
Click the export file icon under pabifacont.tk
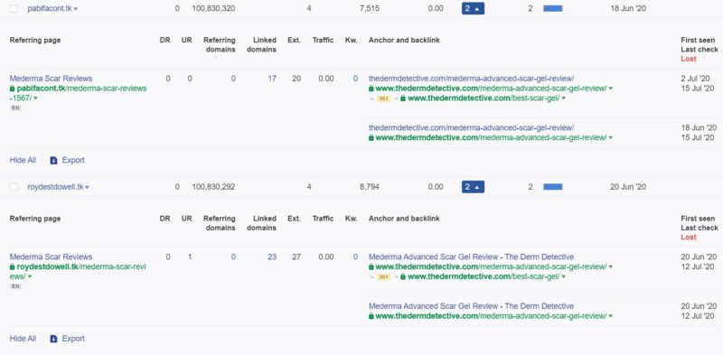[x=53, y=161]
